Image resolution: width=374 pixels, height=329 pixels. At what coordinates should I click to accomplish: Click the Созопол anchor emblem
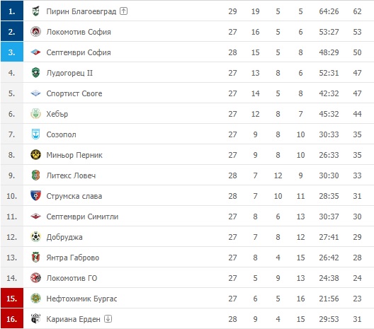(x=35, y=134)
